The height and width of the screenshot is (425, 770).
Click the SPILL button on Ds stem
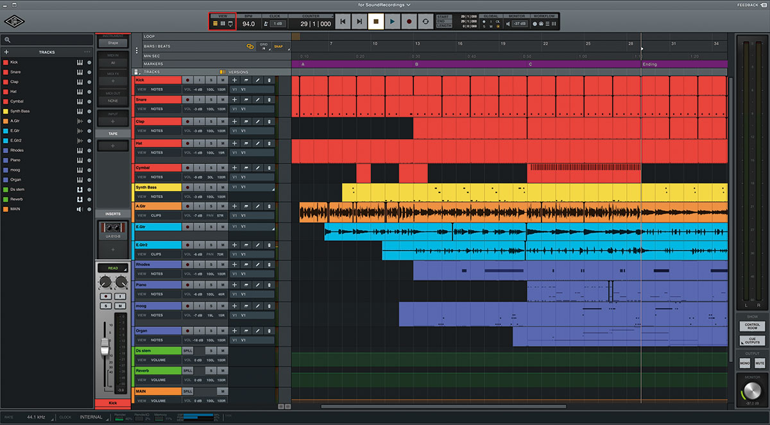(188, 351)
